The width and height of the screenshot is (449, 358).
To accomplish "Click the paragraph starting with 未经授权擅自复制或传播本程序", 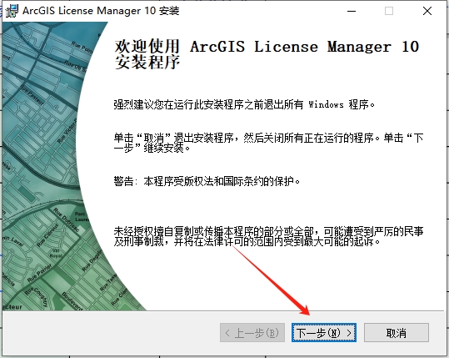I will click(x=268, y=236).
